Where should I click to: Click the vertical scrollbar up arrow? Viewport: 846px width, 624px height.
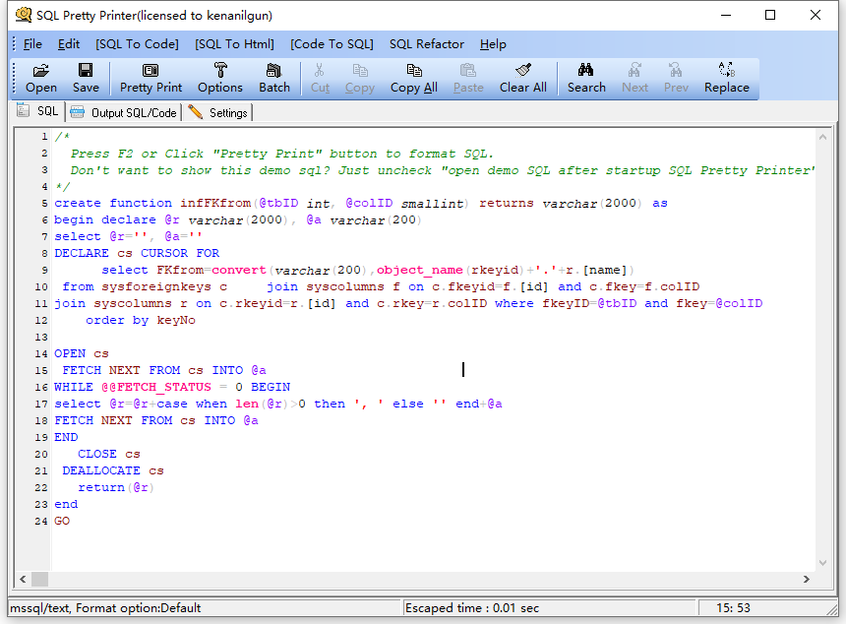point(822,137)
